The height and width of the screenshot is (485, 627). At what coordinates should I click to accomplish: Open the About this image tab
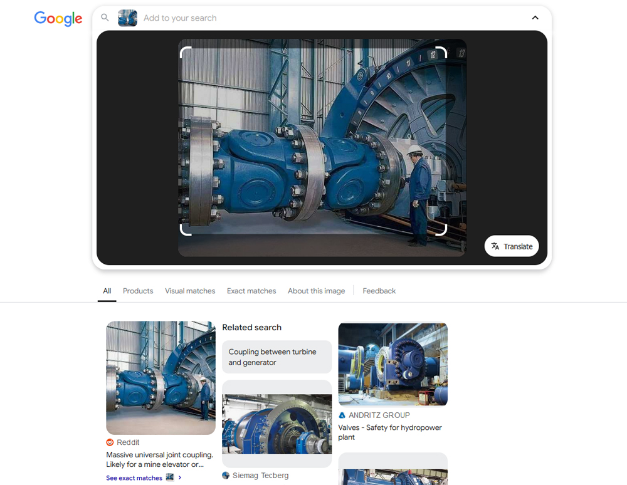[316, 291]
